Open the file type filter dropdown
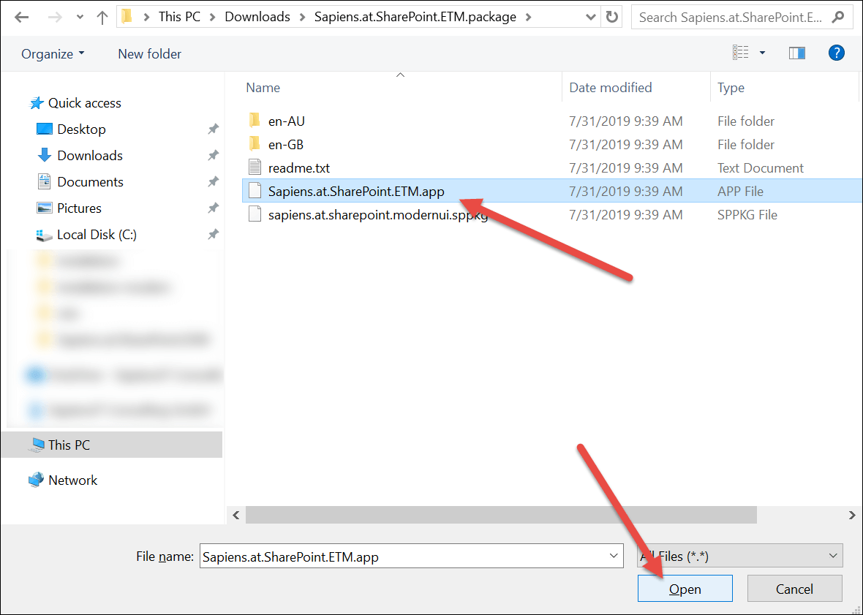This screenshot has height=615, width=863. click(739, 556)
